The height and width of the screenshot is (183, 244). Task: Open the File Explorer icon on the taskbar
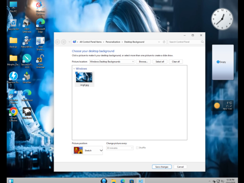coord(114,181)
